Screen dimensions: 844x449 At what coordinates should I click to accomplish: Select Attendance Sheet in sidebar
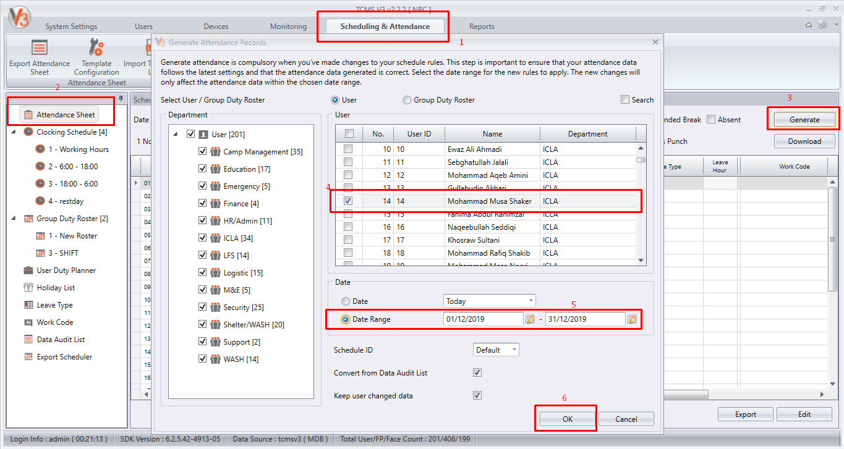[60, 115]
